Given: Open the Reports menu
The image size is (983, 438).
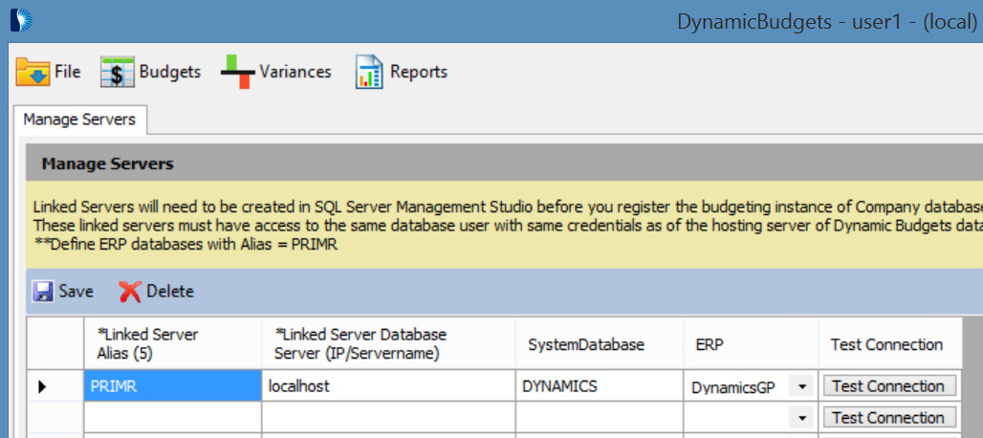Looking at the screenshot, I should tap(419, 72).
